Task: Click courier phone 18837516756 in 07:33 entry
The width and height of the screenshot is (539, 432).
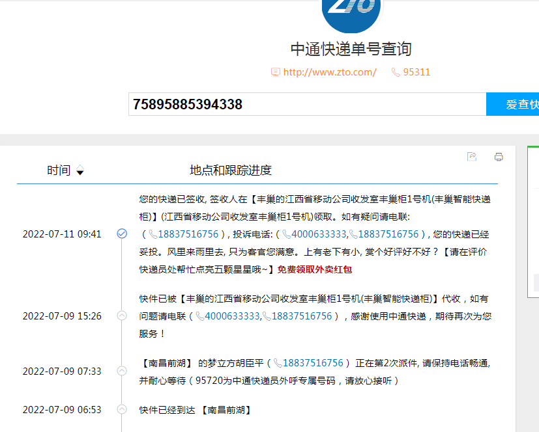Action: point(313,363)
